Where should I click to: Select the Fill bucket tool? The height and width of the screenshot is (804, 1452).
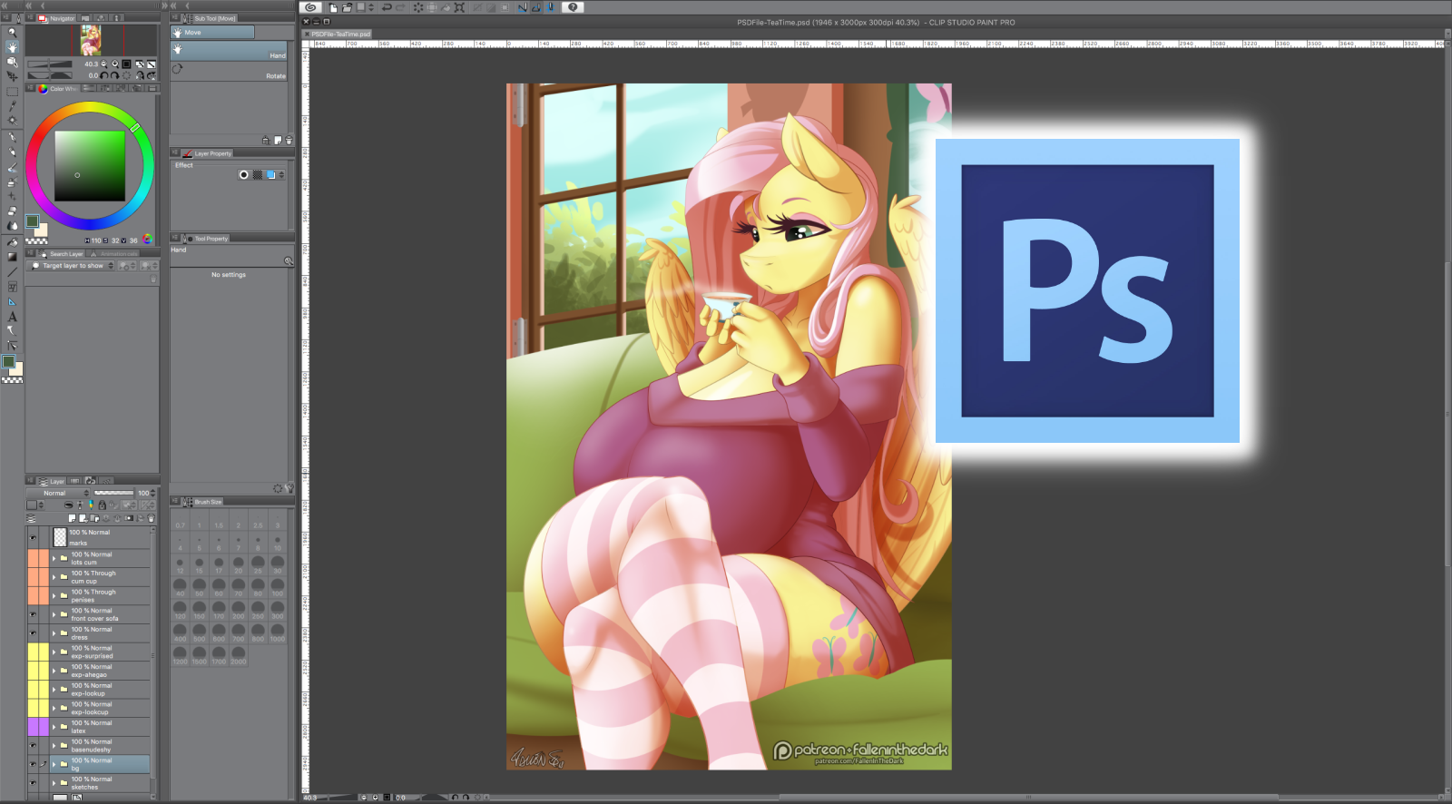pyautogui.click(x=12, y=242)
